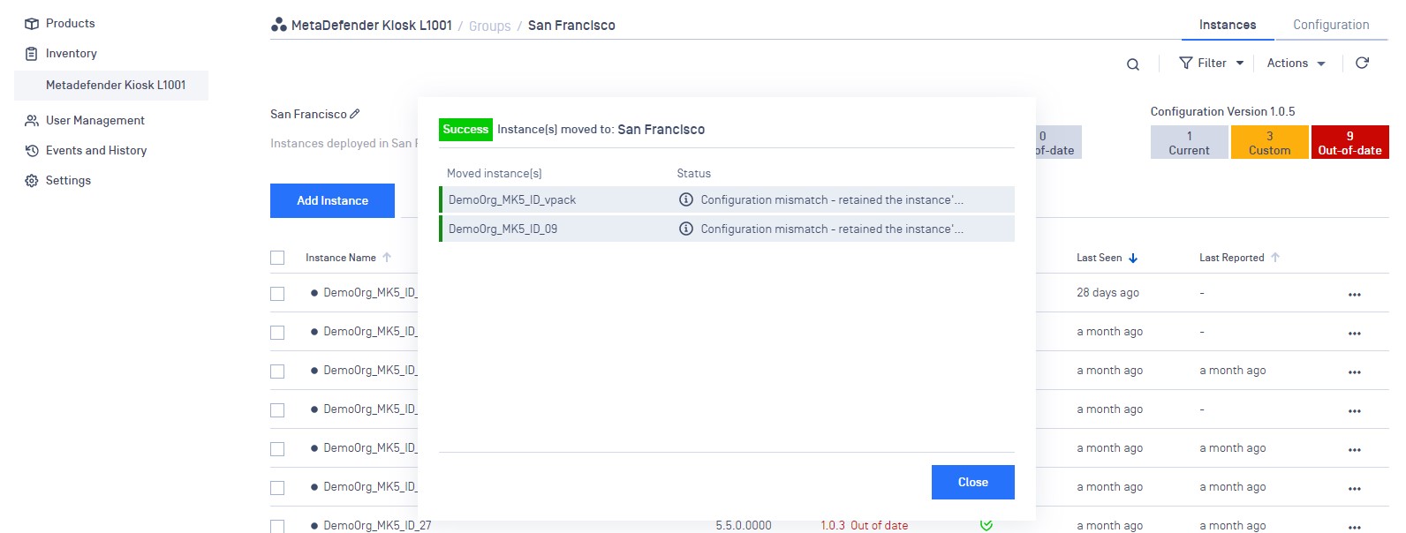1406x533 pixels.
Task: Open more options for DemoOrg_MK5_ID_27 row
Action: click(1355, 527)
